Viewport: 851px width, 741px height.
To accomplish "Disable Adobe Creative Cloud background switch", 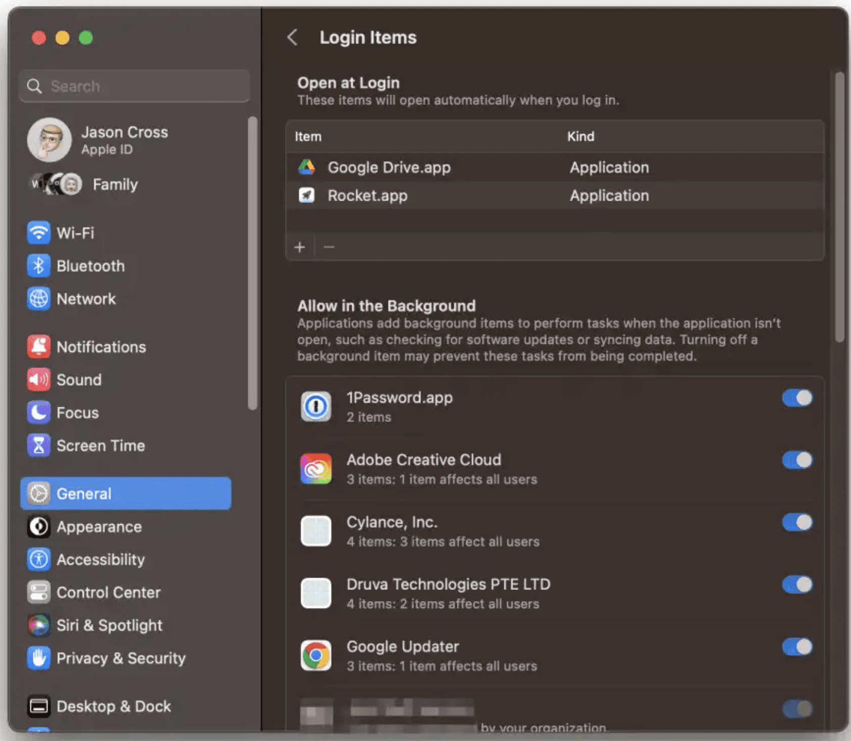I will [797, 460].
